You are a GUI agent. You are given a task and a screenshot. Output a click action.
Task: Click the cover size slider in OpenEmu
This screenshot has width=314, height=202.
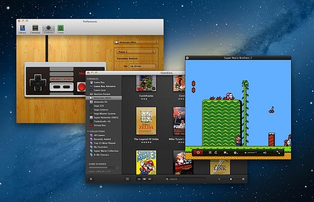tap(231, 179)
